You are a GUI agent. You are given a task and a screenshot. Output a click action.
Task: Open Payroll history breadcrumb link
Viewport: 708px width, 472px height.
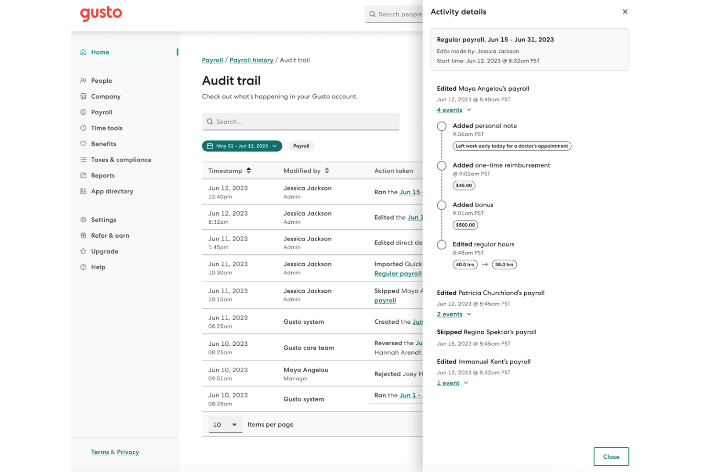(x=251, y=60)
